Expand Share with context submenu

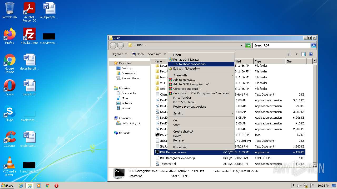click(x=201, y=75)
